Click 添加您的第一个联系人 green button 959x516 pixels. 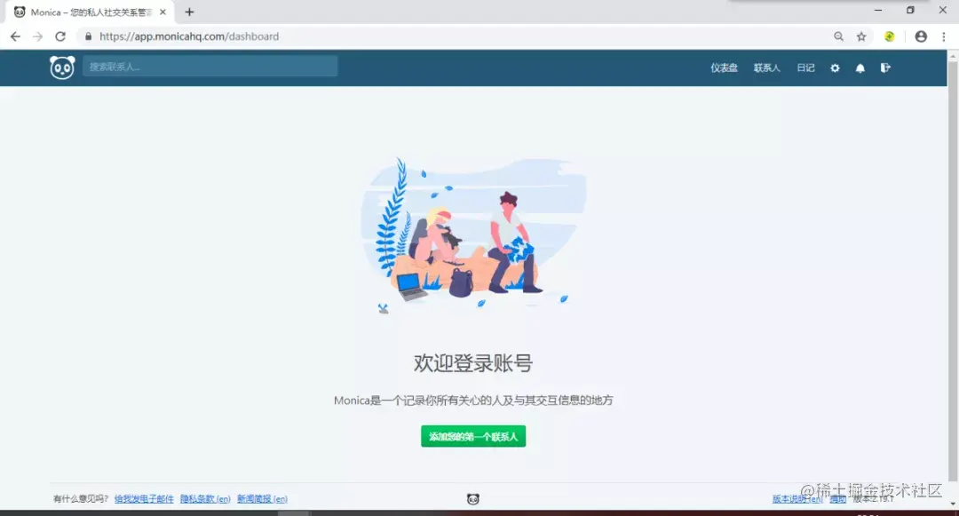pos(472,436)
